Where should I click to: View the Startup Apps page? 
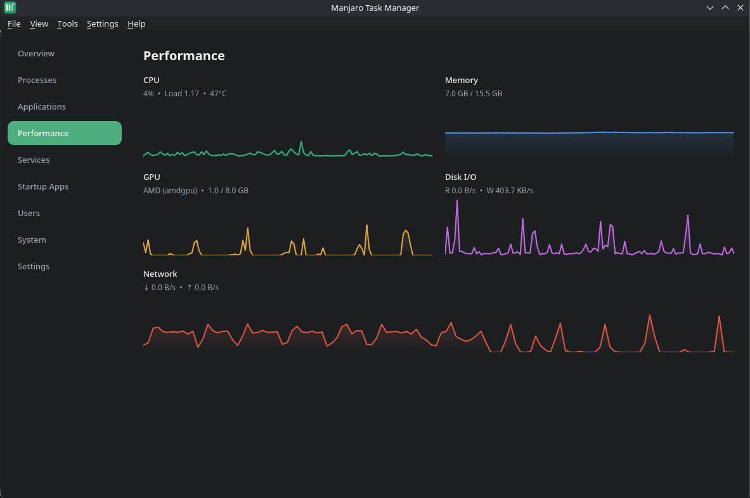[65, 186]
